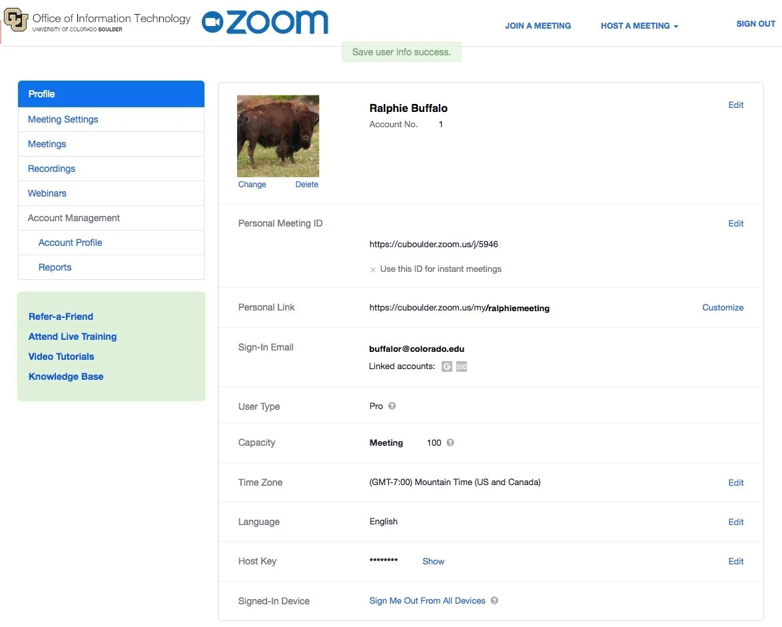This screenshot has height=627, width=782.
Task: Click the Signed-In Device help icon
Action: point(494,600)
